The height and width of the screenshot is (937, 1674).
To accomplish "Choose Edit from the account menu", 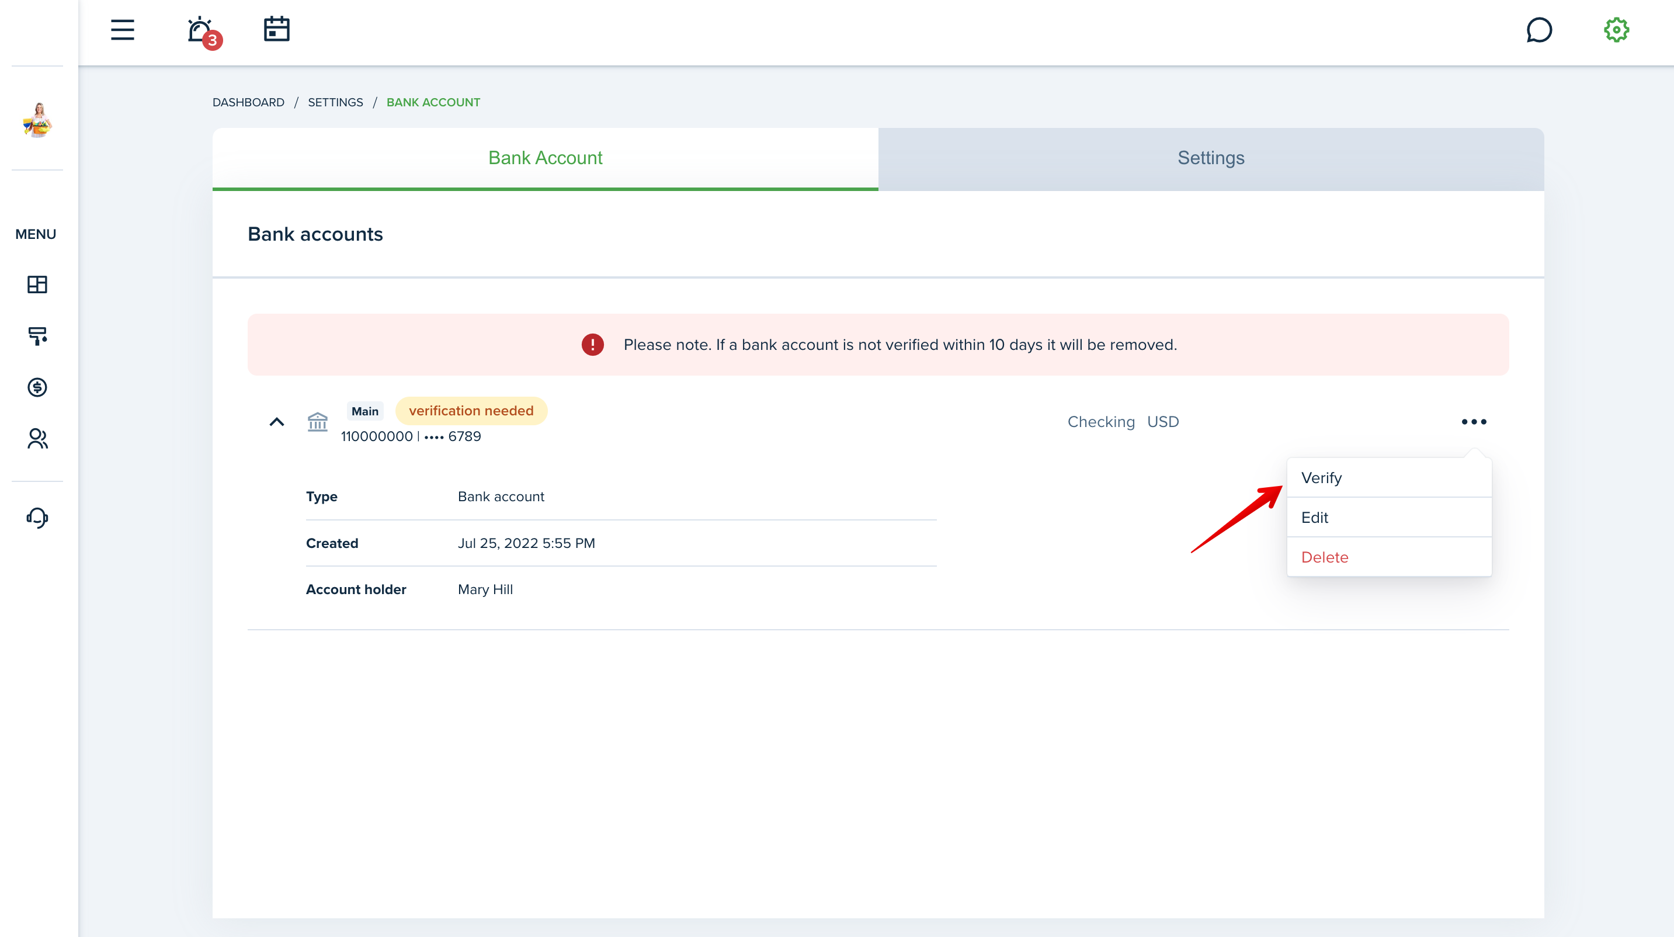I will pyautogui.click(x=1390, y=517).
